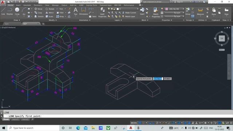233x131 pixels.
Task: Select the Arc tool
Action: pos(24,11)
